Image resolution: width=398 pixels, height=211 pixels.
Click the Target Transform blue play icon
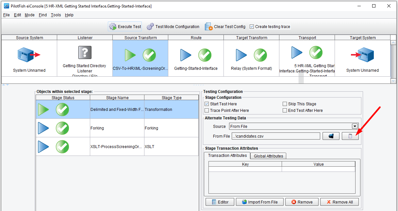pos(241,55)
